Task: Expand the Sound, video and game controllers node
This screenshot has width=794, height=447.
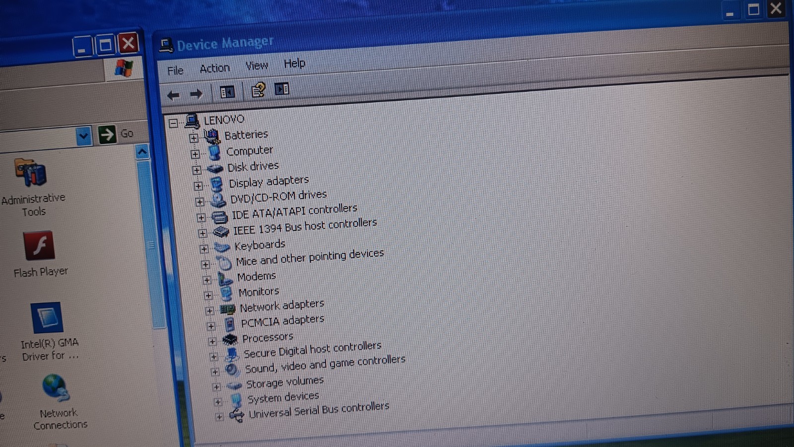Action: tap(215, 372)
